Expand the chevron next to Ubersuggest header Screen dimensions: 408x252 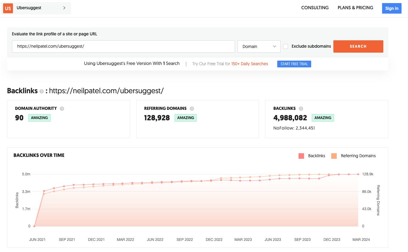pos(64,8)
